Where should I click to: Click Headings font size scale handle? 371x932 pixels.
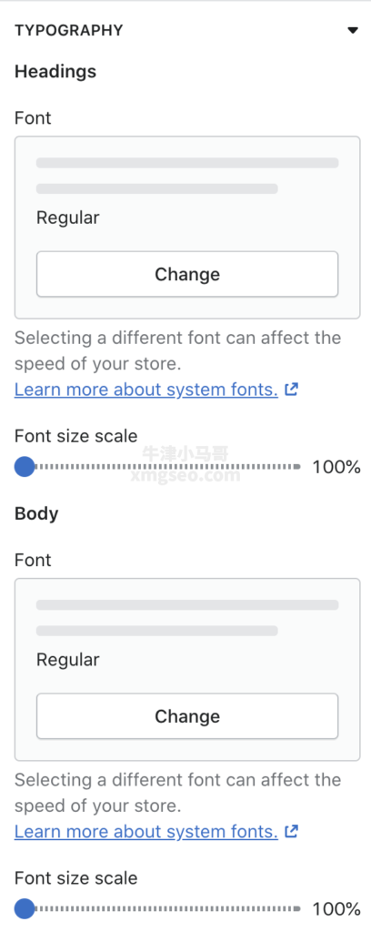pos(25,467)
